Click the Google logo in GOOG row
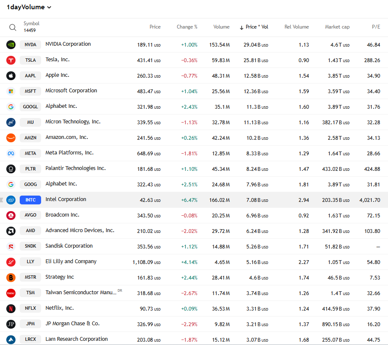388x345 pixels. 11,184
